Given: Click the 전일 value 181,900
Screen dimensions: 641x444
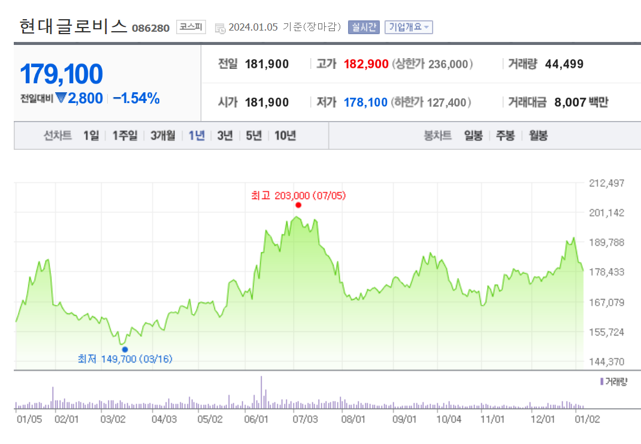Looking at the screenshot, I should [x=267, y=64].
